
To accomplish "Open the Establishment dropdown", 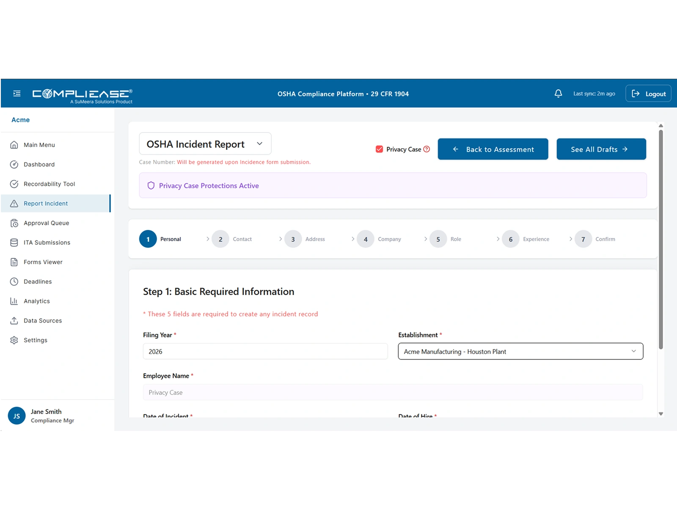I will pyautogui.click(x=520, y=351).
